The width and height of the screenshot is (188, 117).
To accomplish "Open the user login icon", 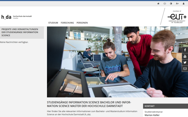I will (x=184, y=3).
